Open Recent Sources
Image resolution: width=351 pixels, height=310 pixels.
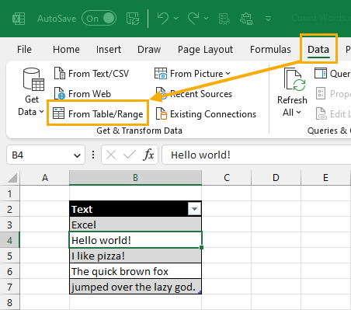[193, 93]
